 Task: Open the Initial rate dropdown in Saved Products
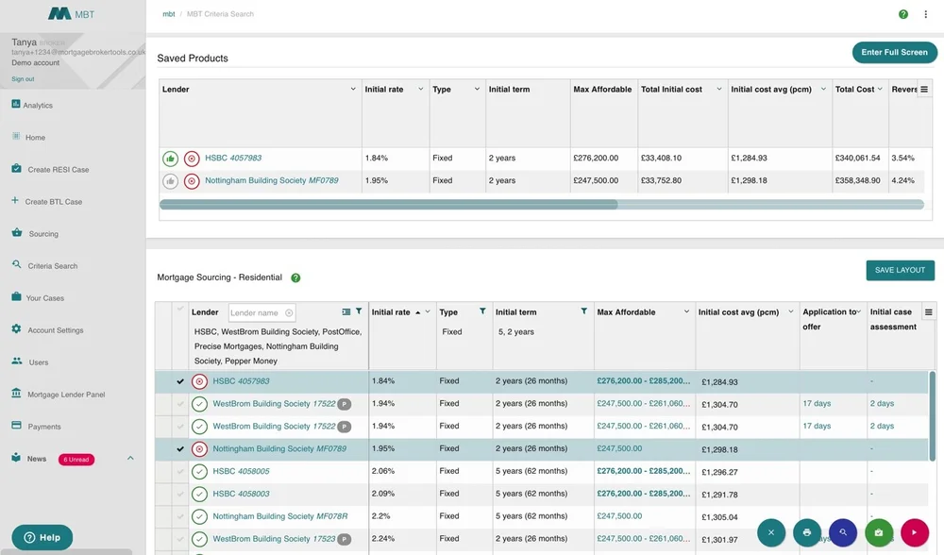click(x=420, y=89)
